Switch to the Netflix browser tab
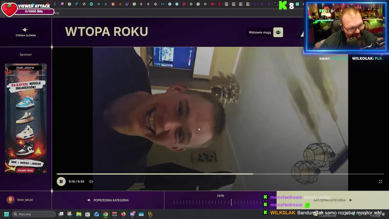 [219, 4]
